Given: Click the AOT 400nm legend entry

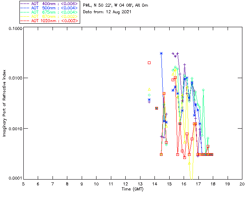Looking at the screenshot, I should (x=49, y=3).
